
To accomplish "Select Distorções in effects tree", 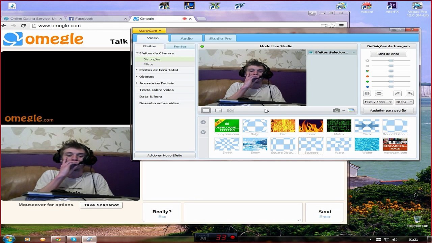I will tap(152, 59).
